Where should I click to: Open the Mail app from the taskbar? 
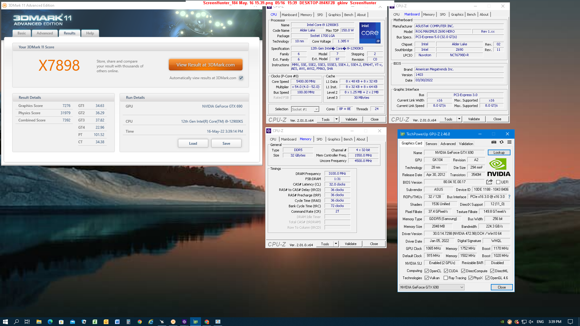pyautogui.click(x=72, y=321)
